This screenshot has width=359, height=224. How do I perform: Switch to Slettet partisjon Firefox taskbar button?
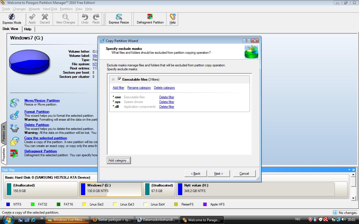click(112, 220)
